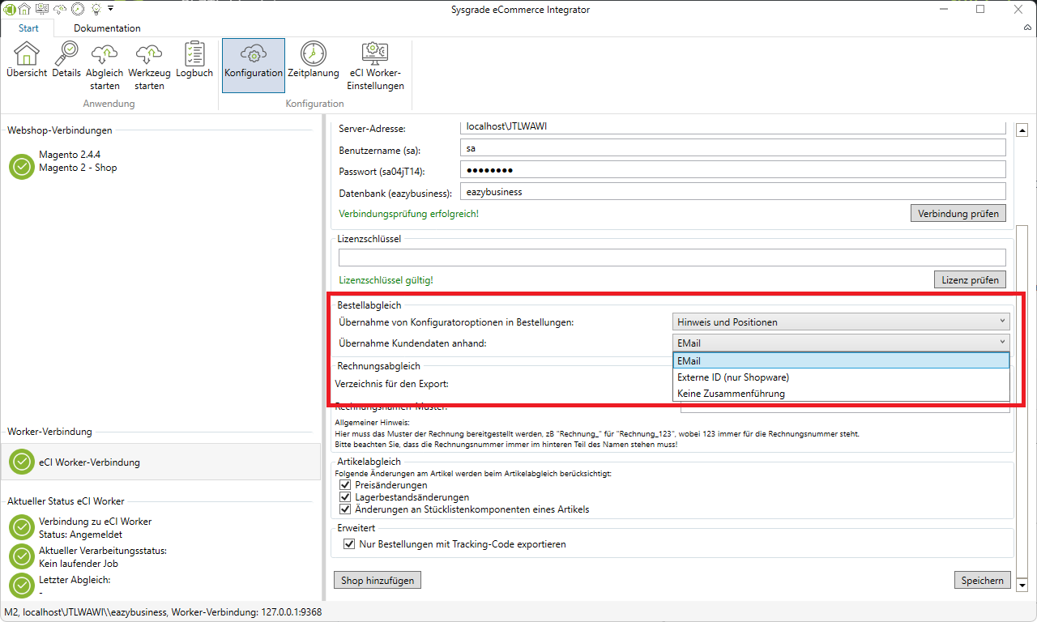
Task: Disable Nur Bestellungen mit Tracking-Code exportieren
Action: (x=350, y=544)
